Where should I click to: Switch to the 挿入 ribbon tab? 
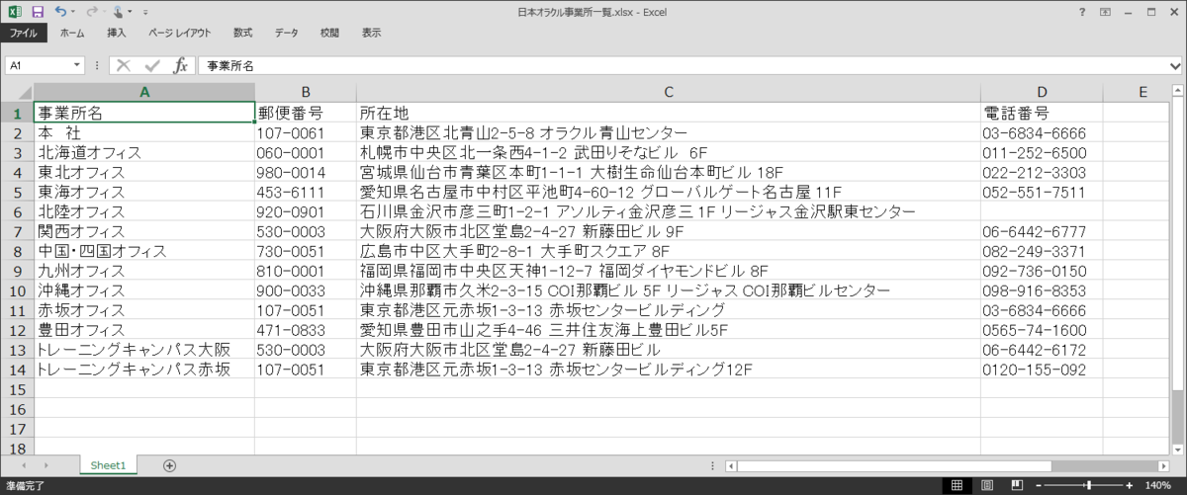pyautogui.click(x=117, y=33)
